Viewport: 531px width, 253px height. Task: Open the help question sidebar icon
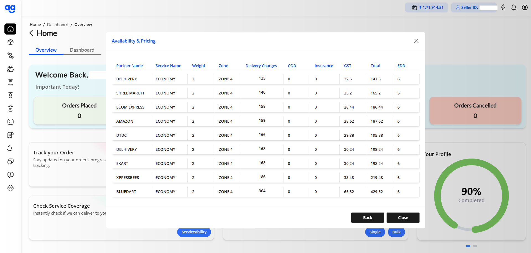tap(11, 175)
